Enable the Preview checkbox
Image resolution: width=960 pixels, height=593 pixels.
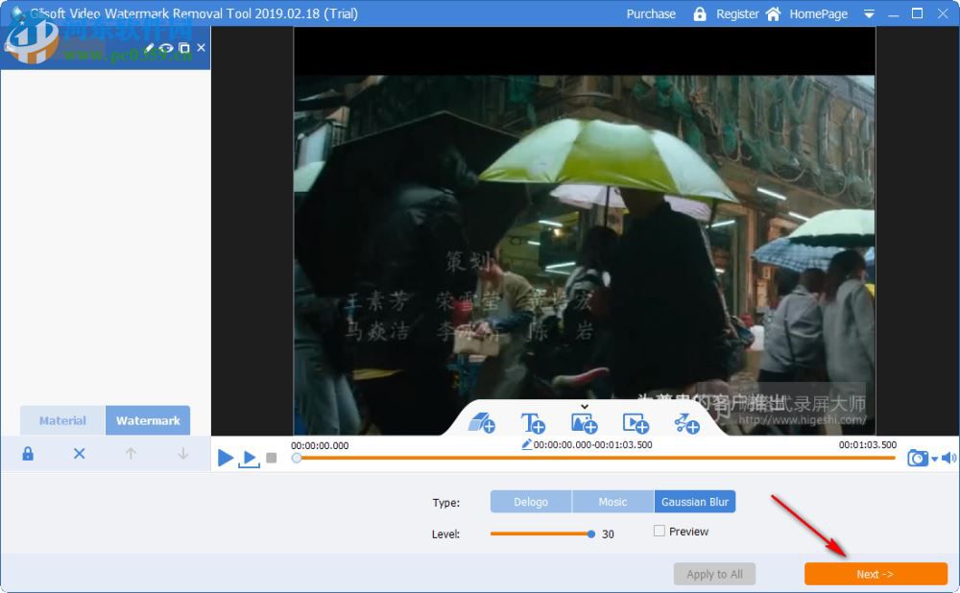coord(660,531)
